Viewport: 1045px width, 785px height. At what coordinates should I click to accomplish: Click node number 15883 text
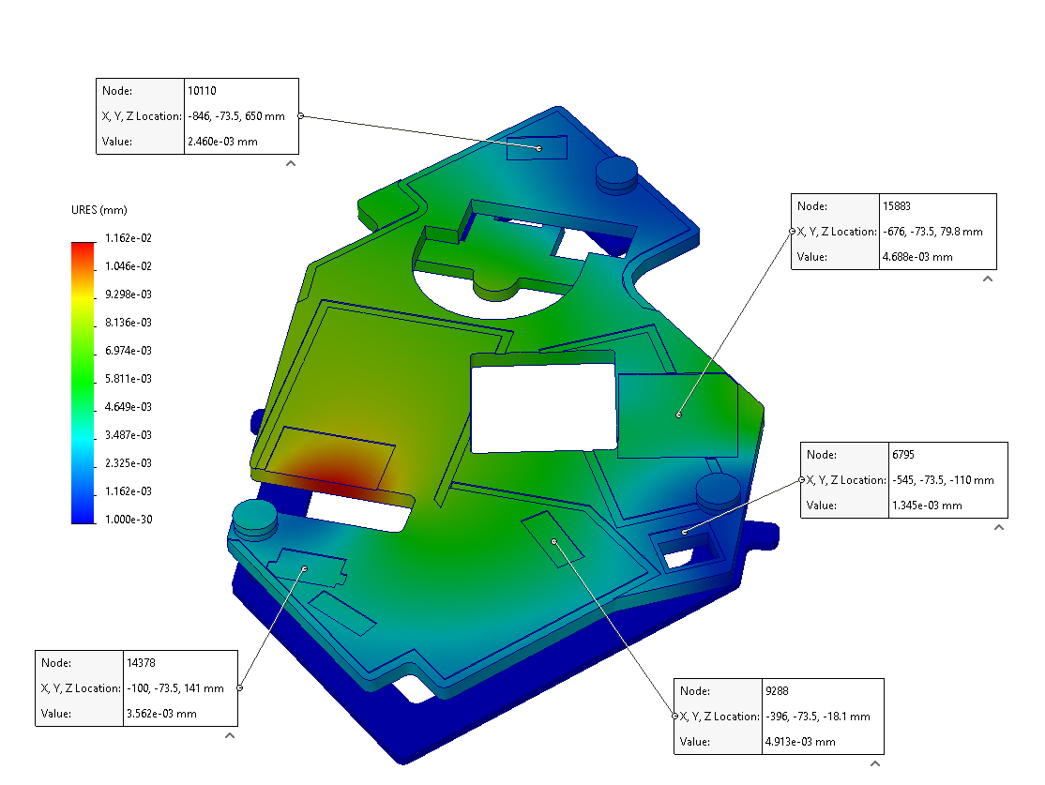tap(897, 206)
